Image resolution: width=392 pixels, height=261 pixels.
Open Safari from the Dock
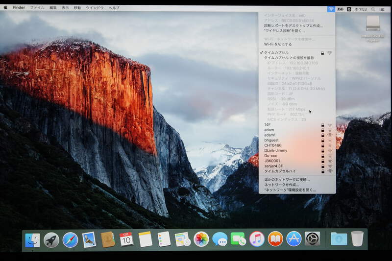[70, 239]
